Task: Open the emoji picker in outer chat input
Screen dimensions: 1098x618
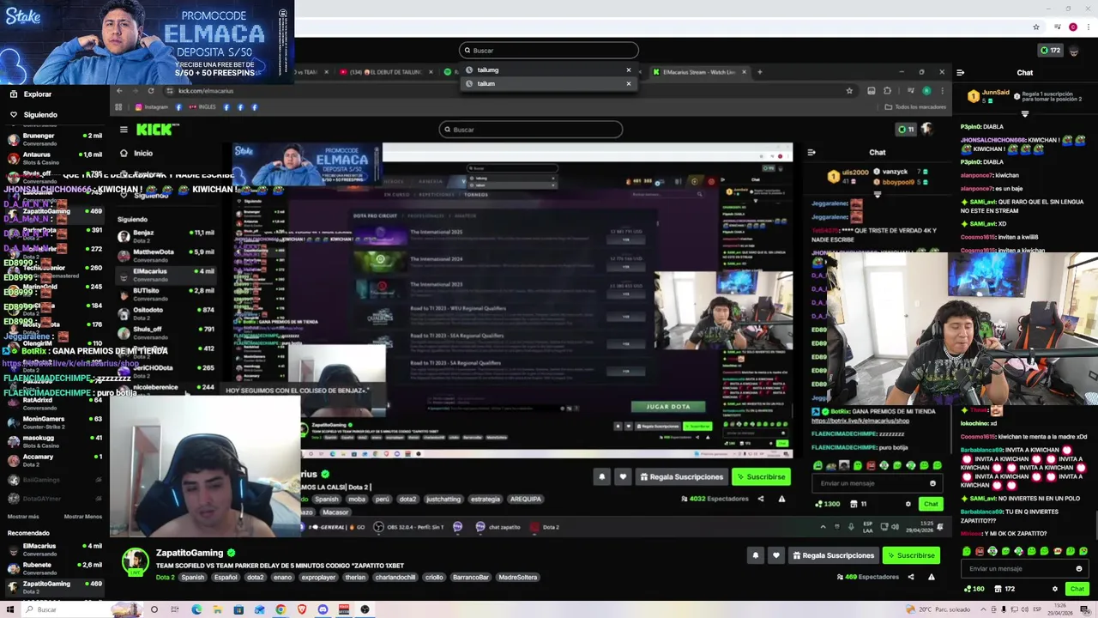Action: pos(1079,569)
